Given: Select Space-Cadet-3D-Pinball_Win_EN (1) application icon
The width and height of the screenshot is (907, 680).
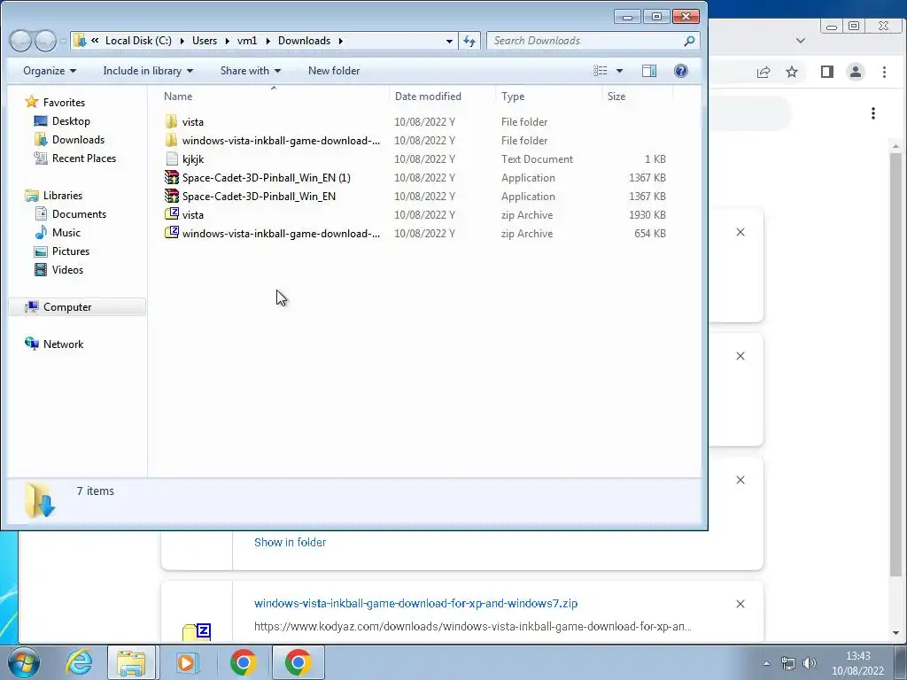Looking at the screenshot, I should click(171, 177).
